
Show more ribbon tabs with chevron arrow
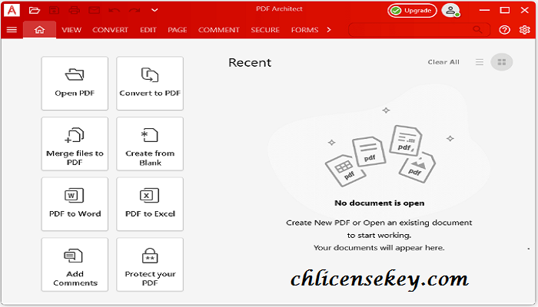tap(329, 30)
